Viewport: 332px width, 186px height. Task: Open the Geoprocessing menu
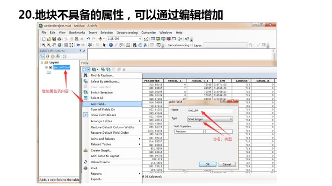(127, 33)
